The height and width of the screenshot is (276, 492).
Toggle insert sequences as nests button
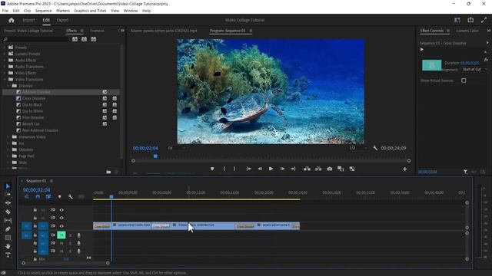[27, 196]
